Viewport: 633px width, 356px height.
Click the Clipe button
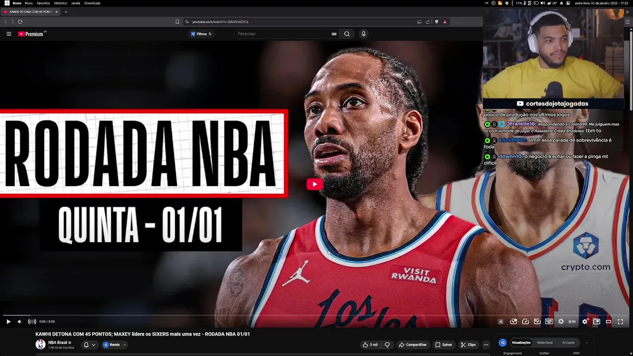[468, 345]
